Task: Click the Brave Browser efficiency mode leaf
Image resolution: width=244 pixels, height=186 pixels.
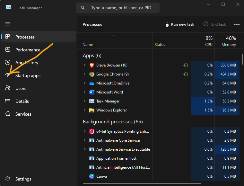Action: [185, 65]
